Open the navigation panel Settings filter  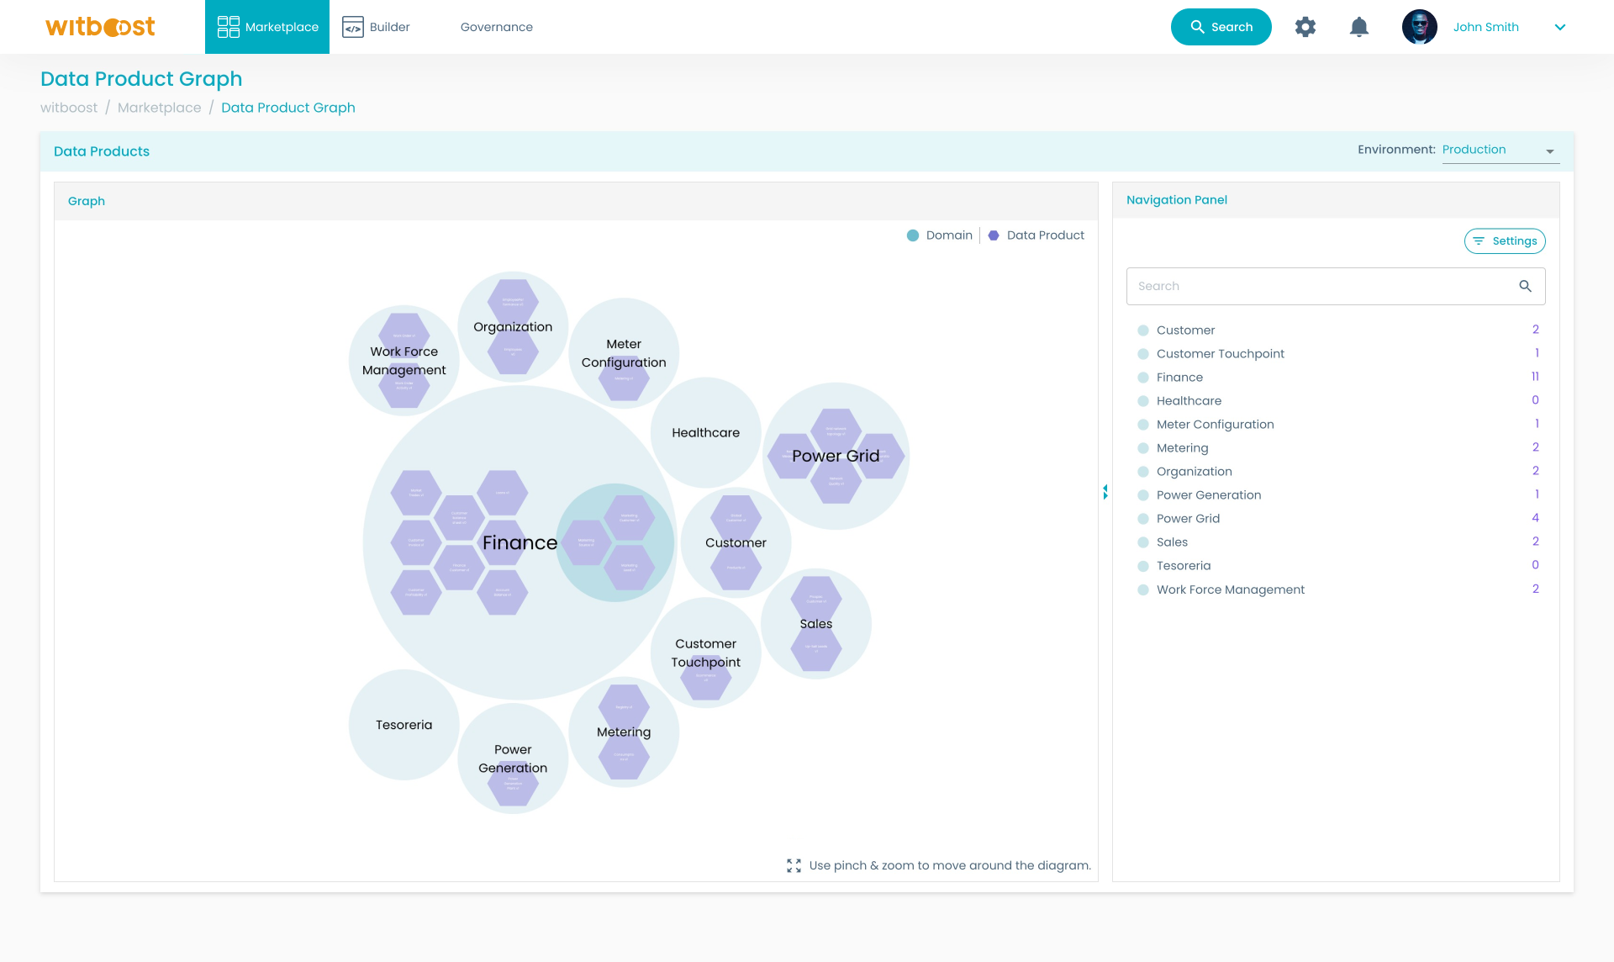[1505, 241]
